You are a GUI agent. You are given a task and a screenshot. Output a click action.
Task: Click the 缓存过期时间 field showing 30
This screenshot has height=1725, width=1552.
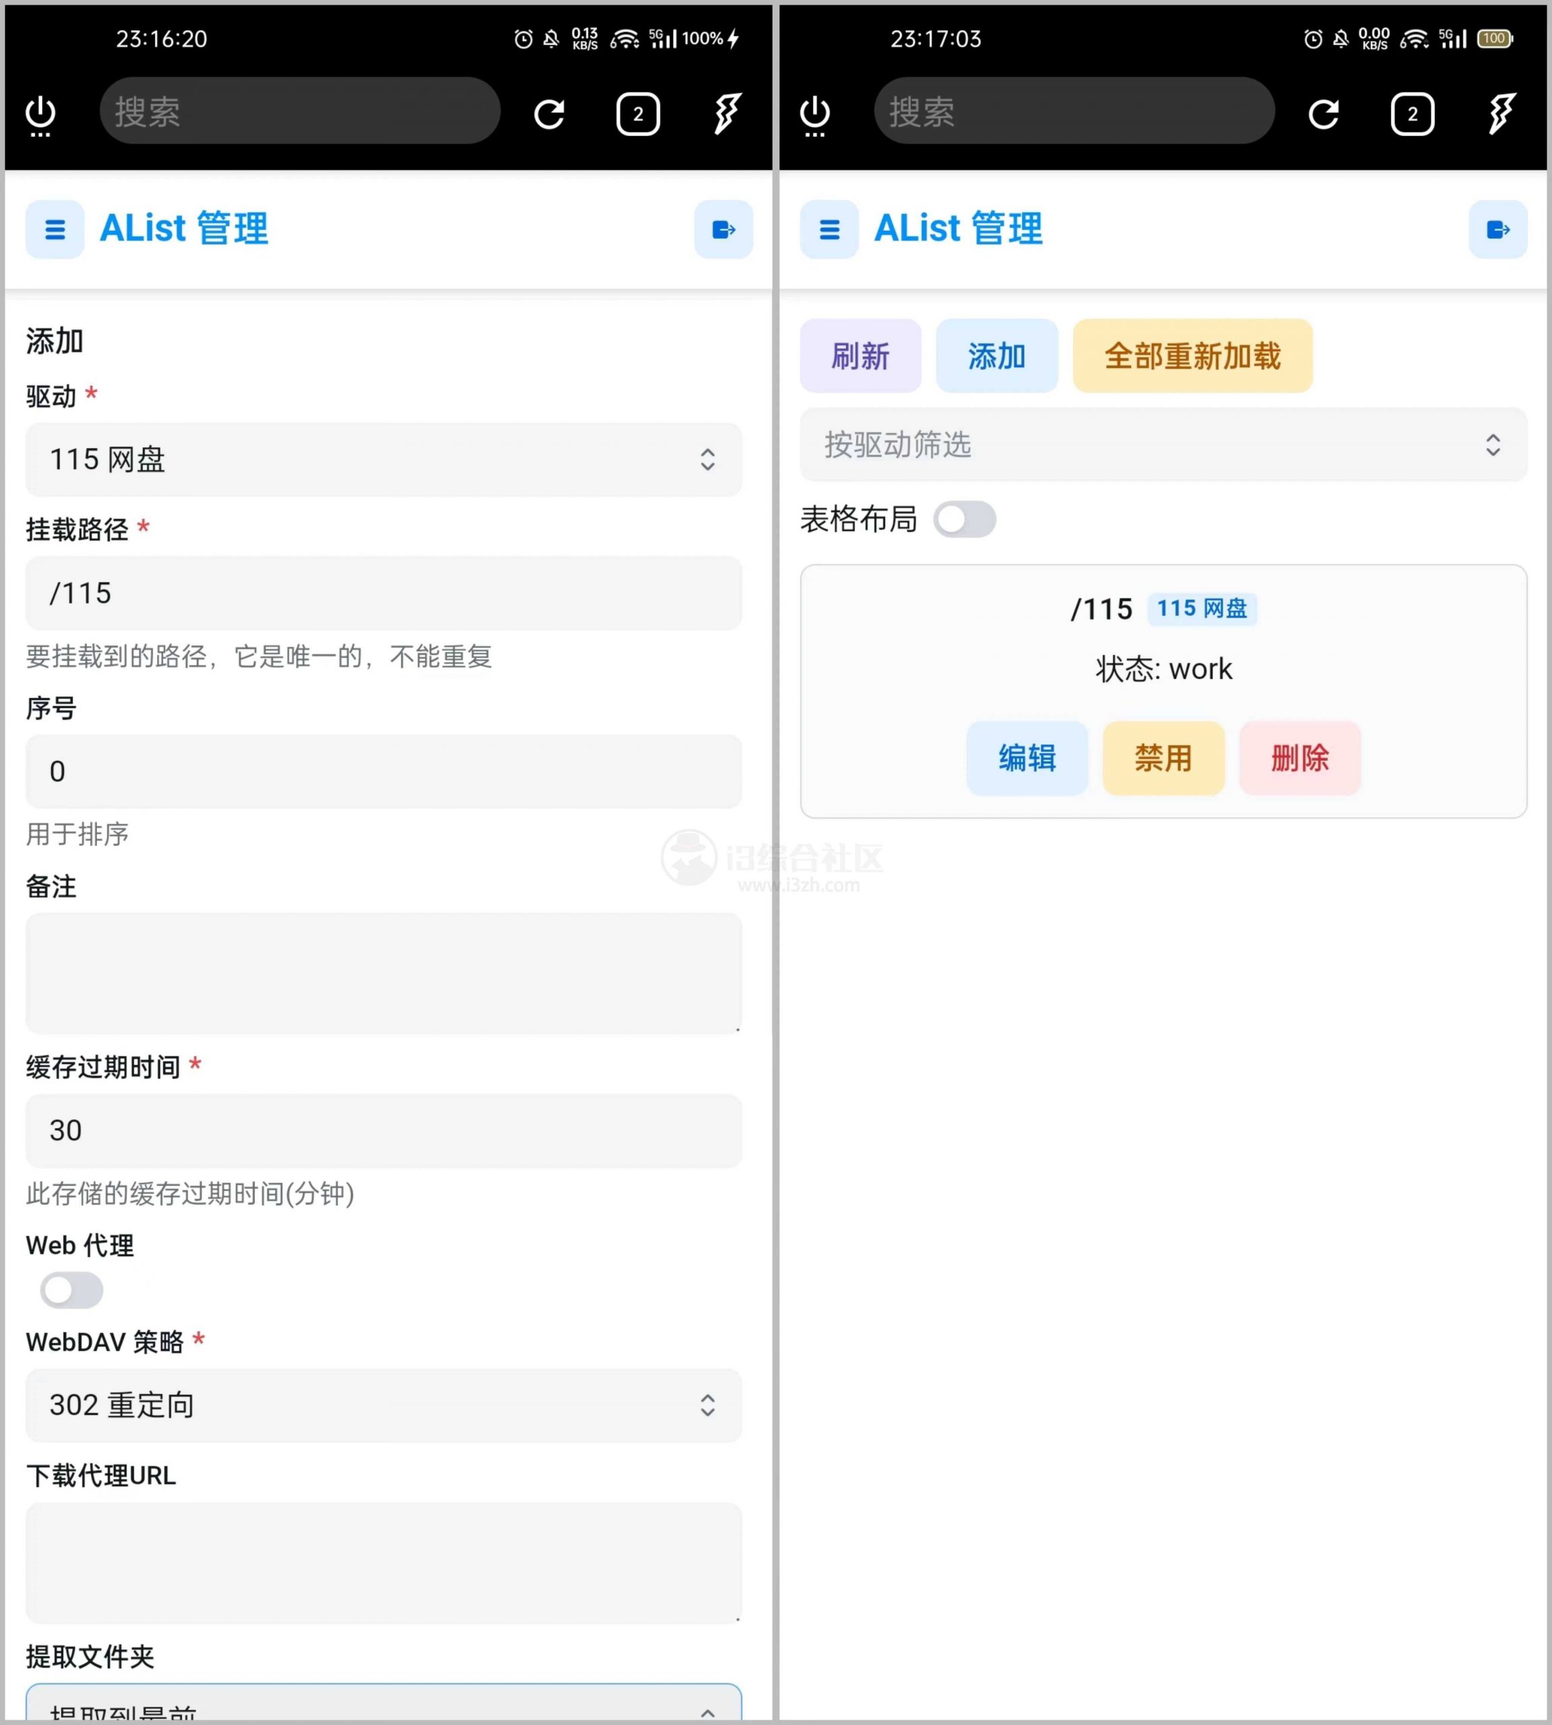click(384, 1131)
